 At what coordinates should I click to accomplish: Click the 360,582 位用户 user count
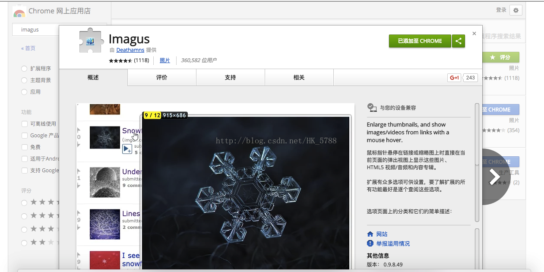199,60
